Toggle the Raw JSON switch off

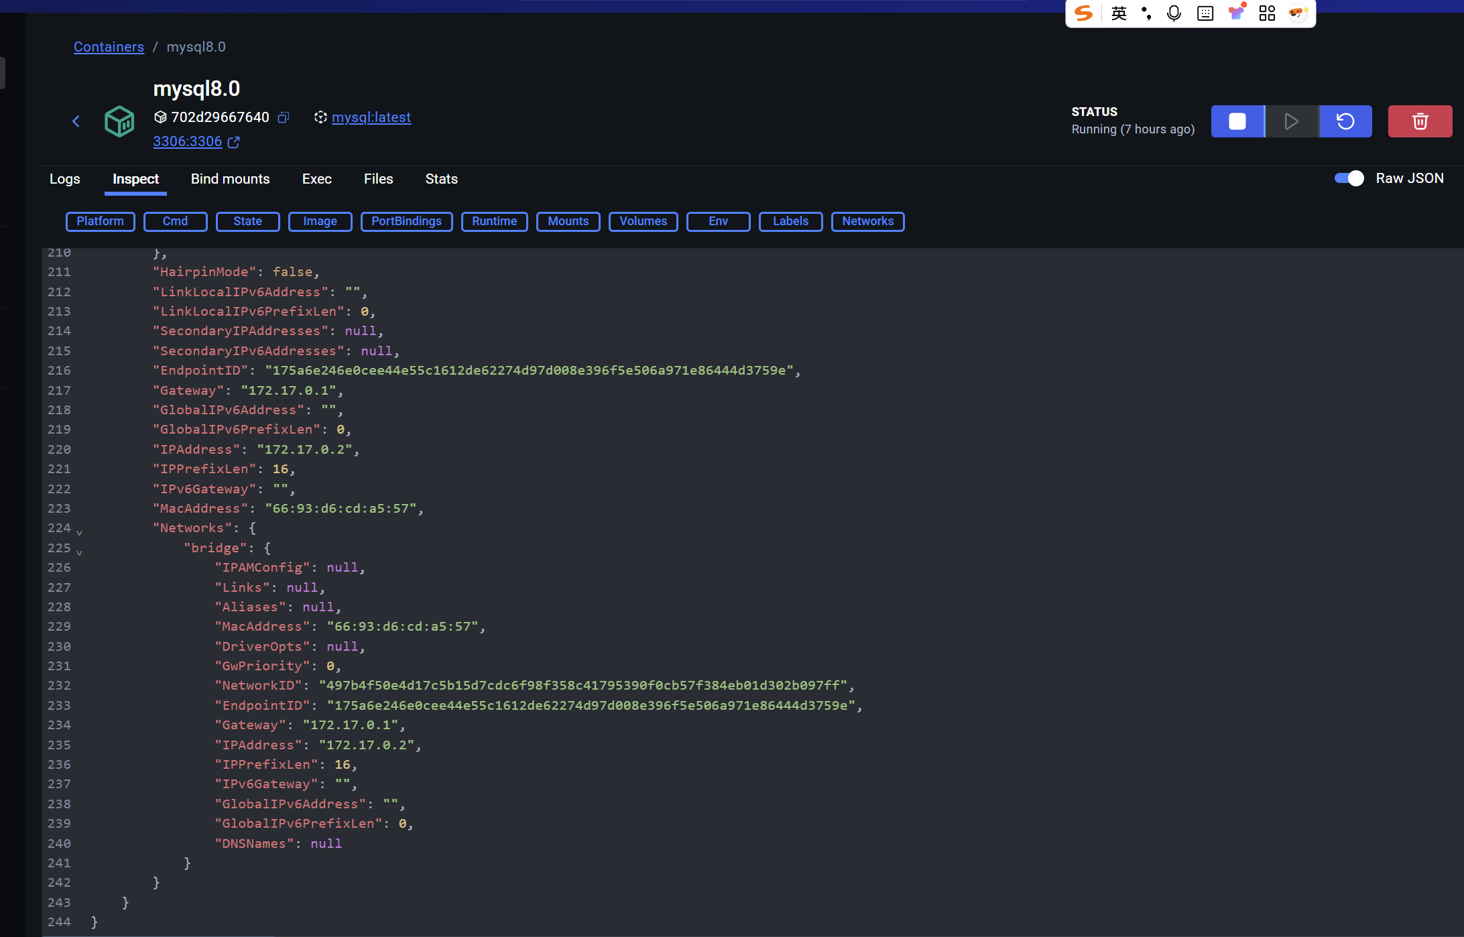pyautogui.click(x=1349, y=178)
